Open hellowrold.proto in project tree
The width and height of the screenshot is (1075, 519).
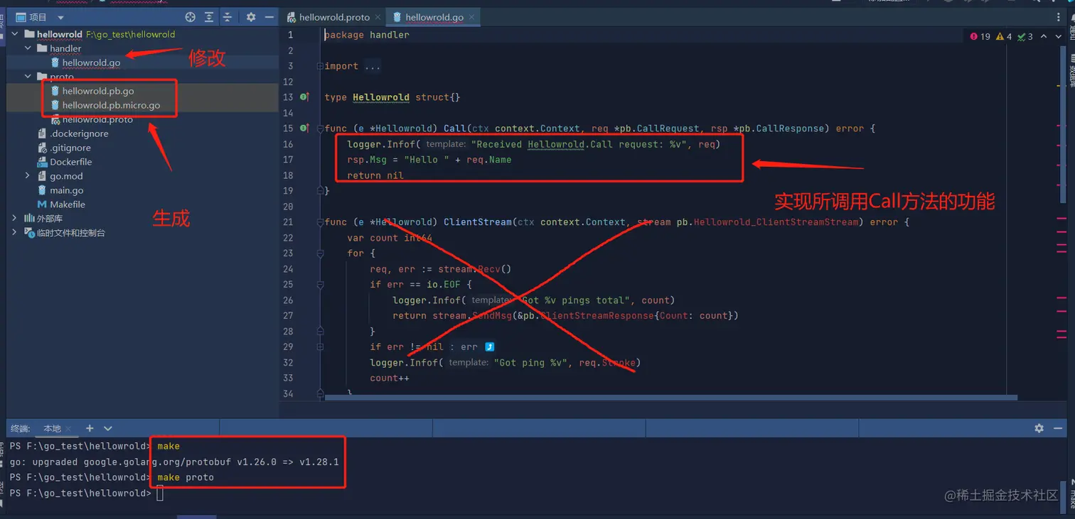coord(97,119)
